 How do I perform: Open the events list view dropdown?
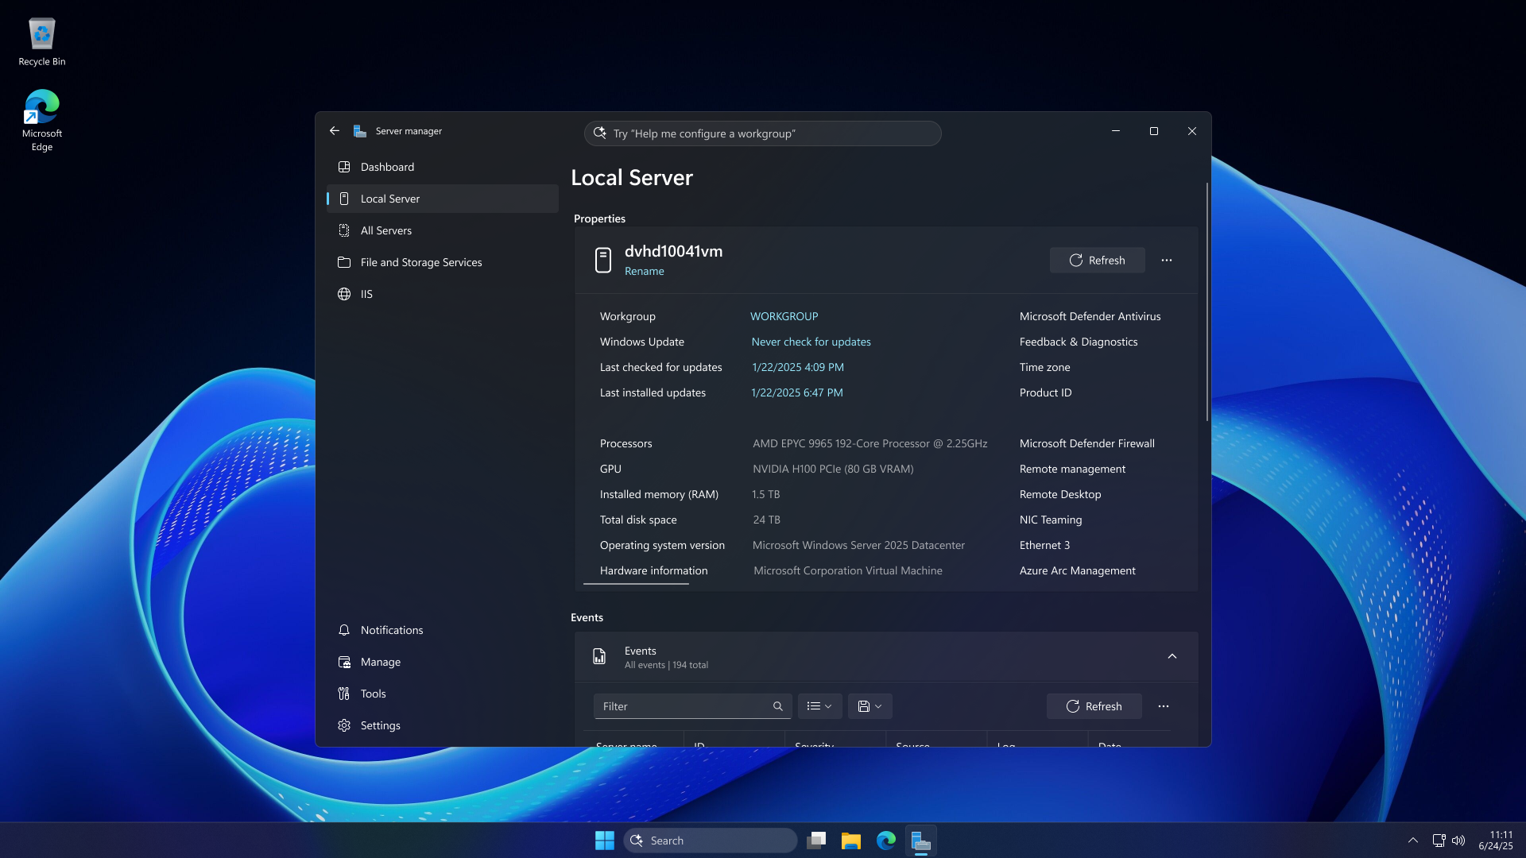coord(819,706)
